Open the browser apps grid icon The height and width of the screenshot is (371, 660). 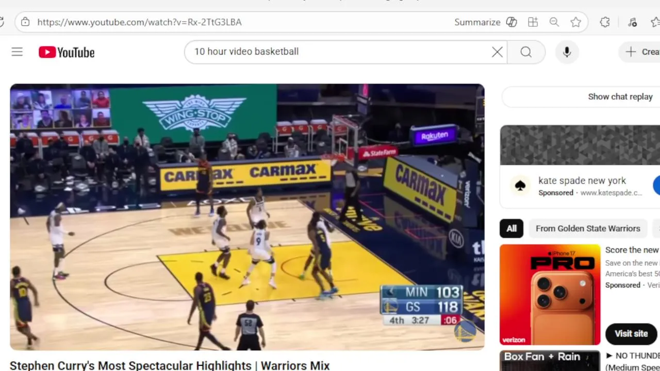pos(533,22)
